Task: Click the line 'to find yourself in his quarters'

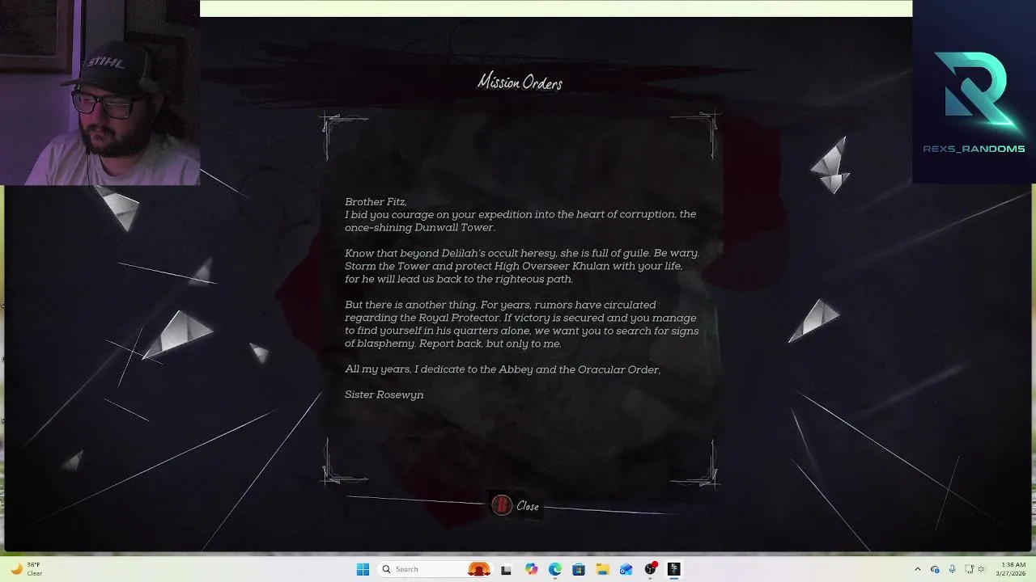Action: coord(522,331)
